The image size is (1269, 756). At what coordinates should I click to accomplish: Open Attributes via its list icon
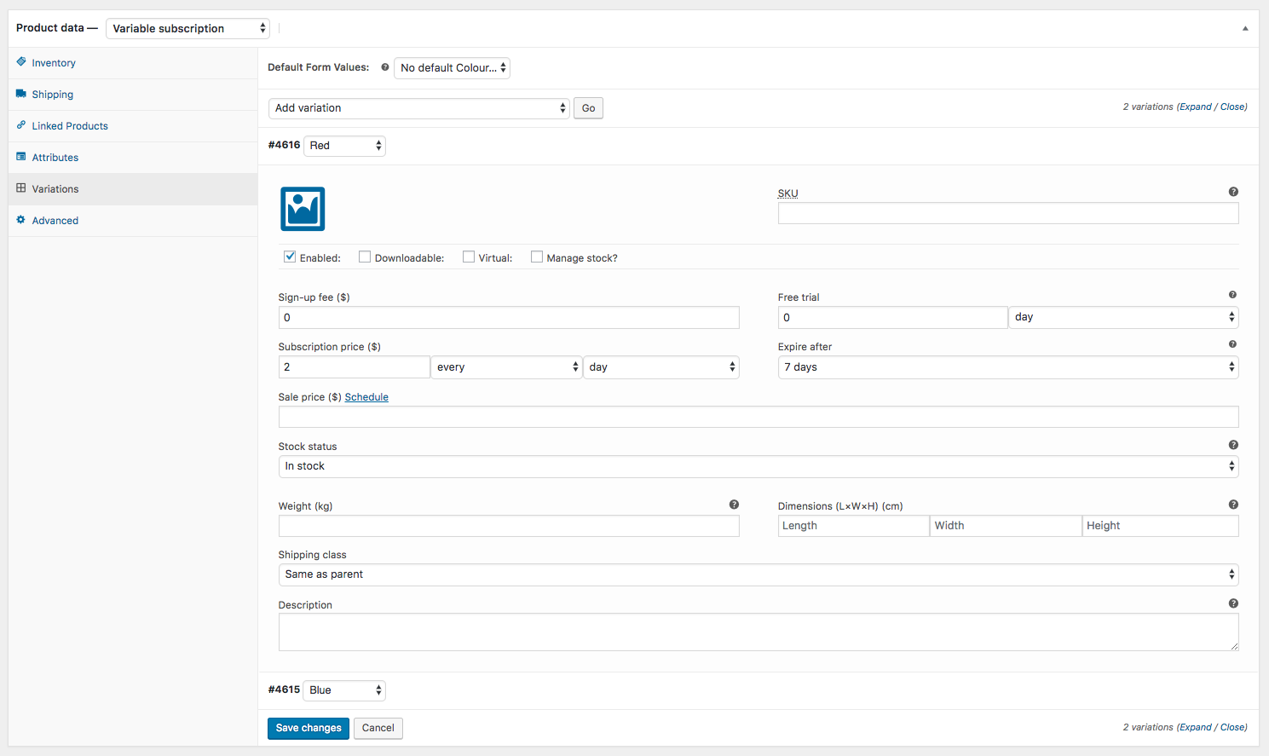click(x=20, y=157)
